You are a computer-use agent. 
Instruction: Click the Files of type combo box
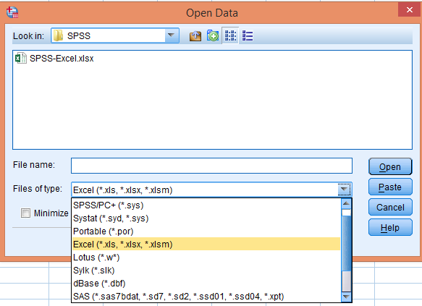pyautogui.click(x=211, y=190)
